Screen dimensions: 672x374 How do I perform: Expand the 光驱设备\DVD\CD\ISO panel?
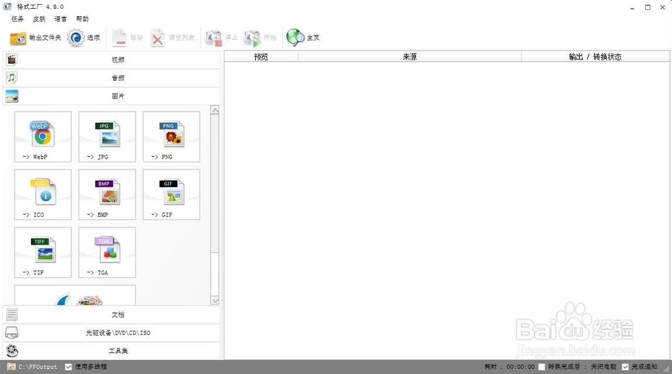(112, 332)
